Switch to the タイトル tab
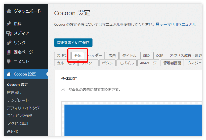206x140 pixels. [129, 56]
